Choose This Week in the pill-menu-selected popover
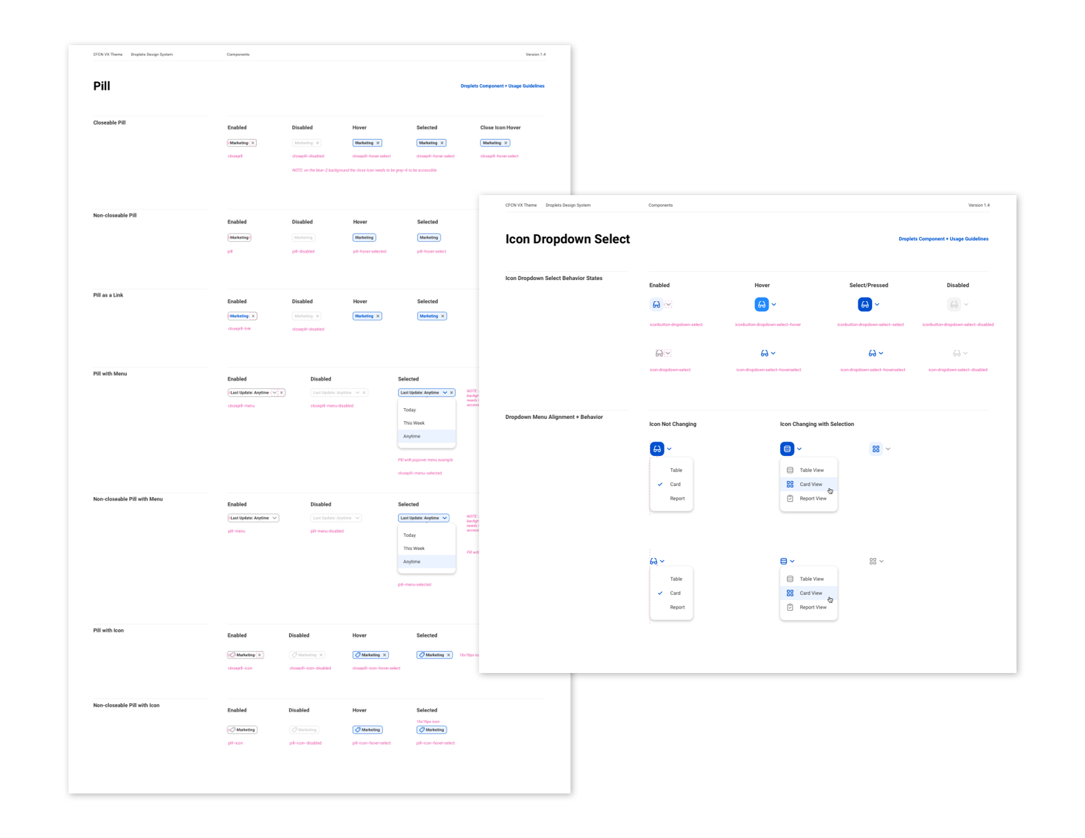 point(427,548)
